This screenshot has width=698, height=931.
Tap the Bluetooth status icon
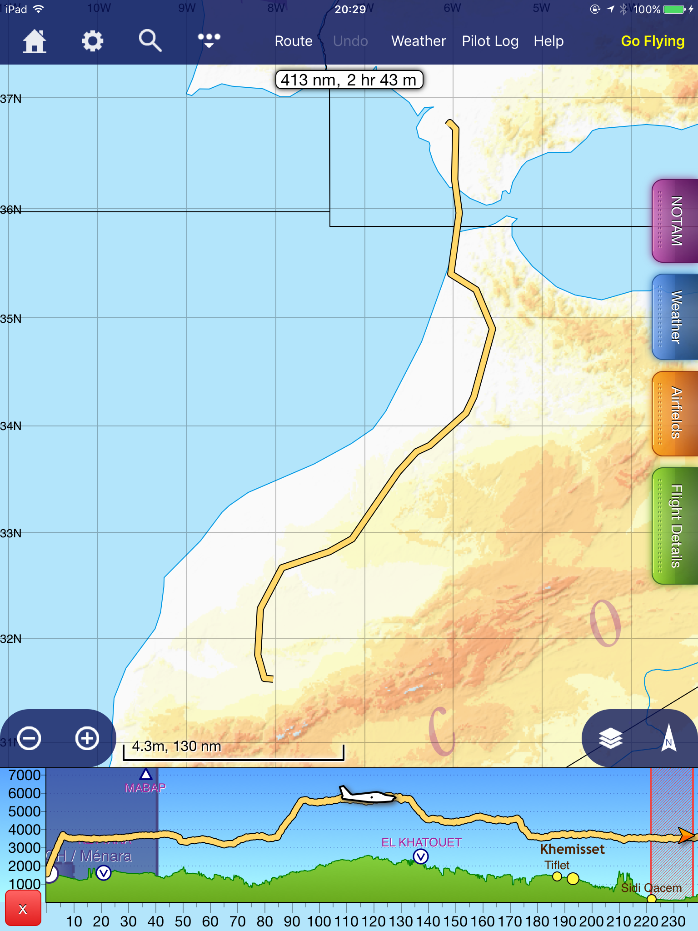click(x=623, y=9)
